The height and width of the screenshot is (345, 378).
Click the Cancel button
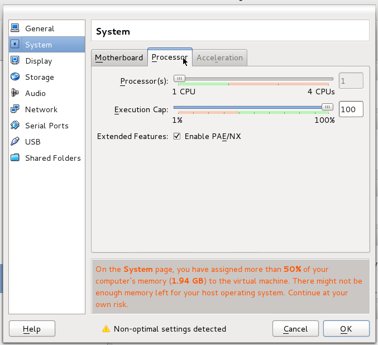point(295,329)
